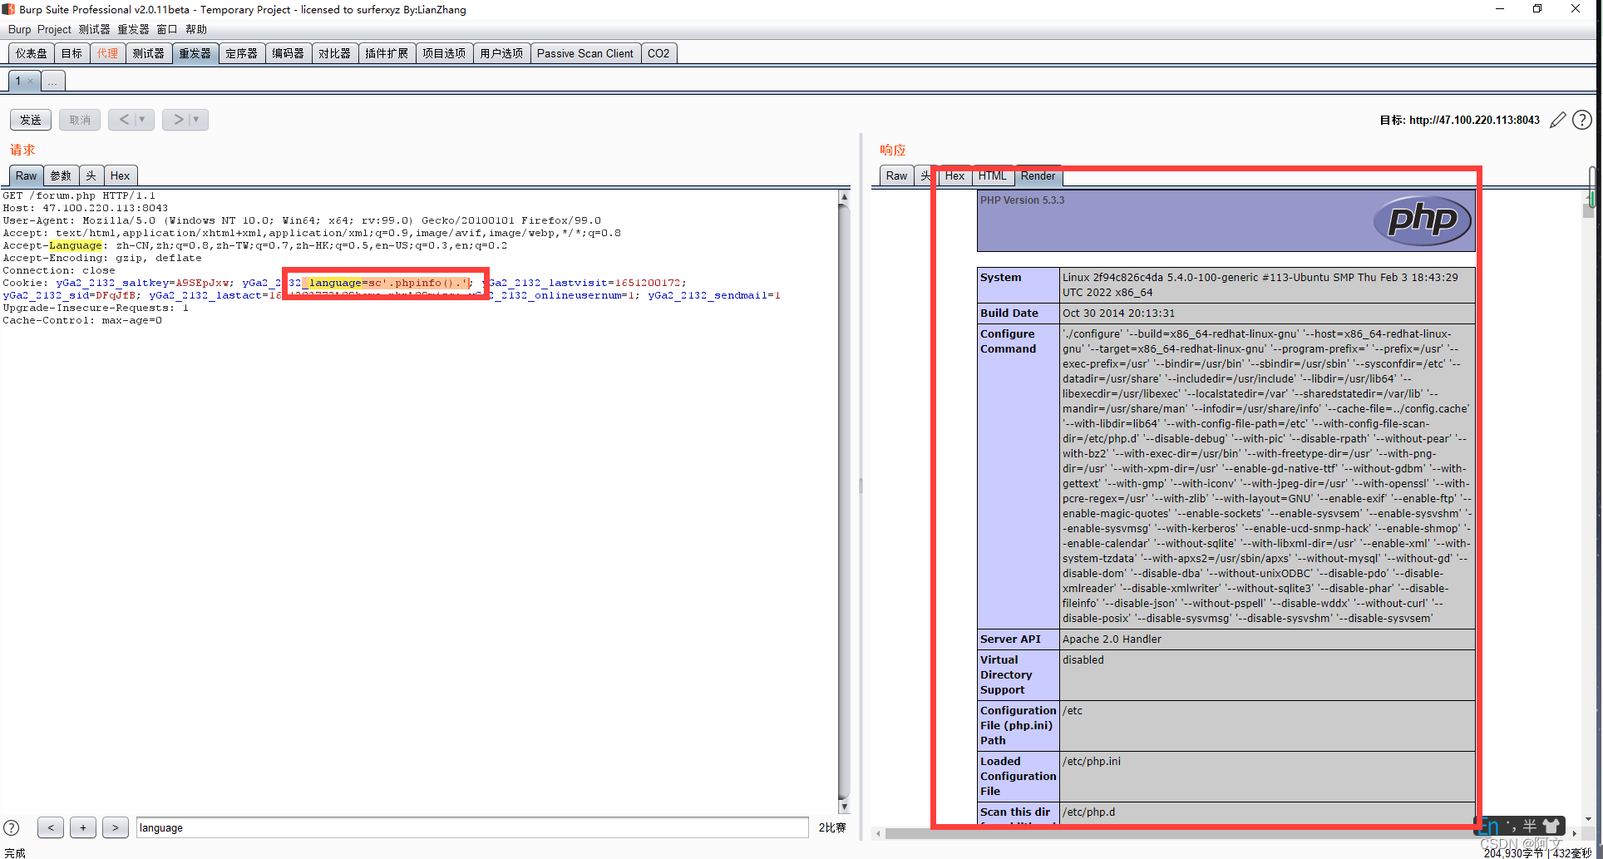The width and height of the screenshot is (1603, 859).
Task: Click the 发送 send button
Action: click(x=31, y=120)
